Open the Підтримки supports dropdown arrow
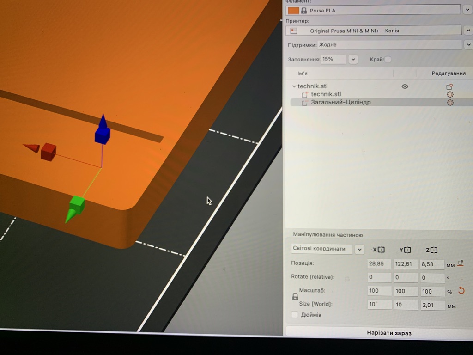The image size is (473, 355). click(x=468, y=45)
